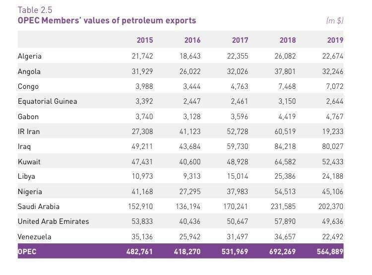The image size is (372, 275).
Task: Select Saudi Arabia 2015 value 152,910
Action: pos(140,206)
